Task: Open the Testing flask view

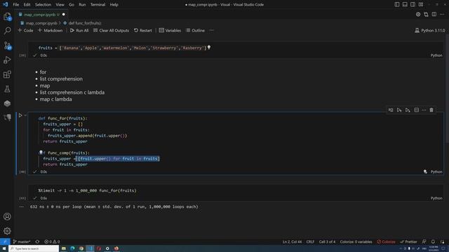Action: coord(7,89)
